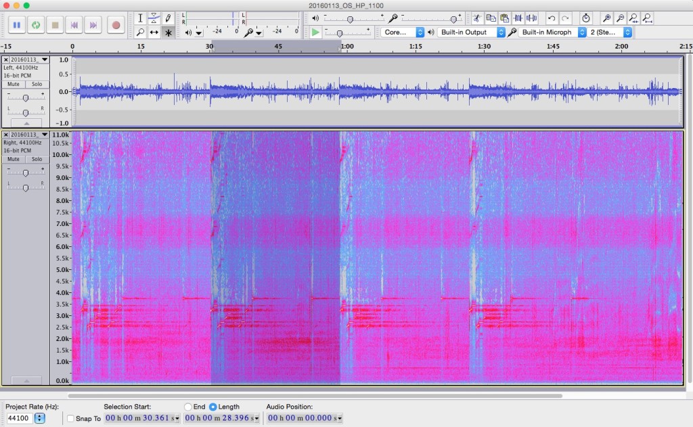The image size is (693, 427).
Task: Select the Multi-Tool
Action: pyautogui.click(x=169, y=31)
